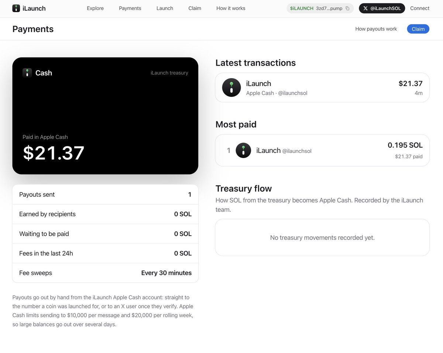Click 'Apple Cash · @ilaunchsol' subtitle
Screen dimensions: 443x353
tap(277, 93)
